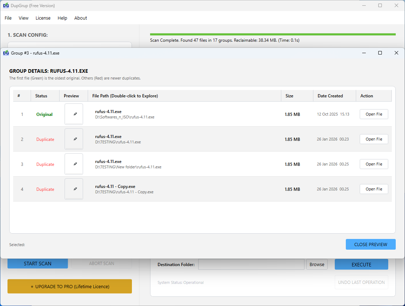This screenshot has height=306, width=405.
Task: Open the File menu
Action: click(x=7, y=18)
